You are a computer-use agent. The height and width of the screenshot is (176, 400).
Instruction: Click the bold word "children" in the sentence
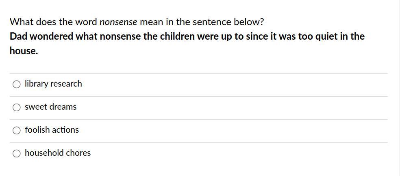pos(177,36)
